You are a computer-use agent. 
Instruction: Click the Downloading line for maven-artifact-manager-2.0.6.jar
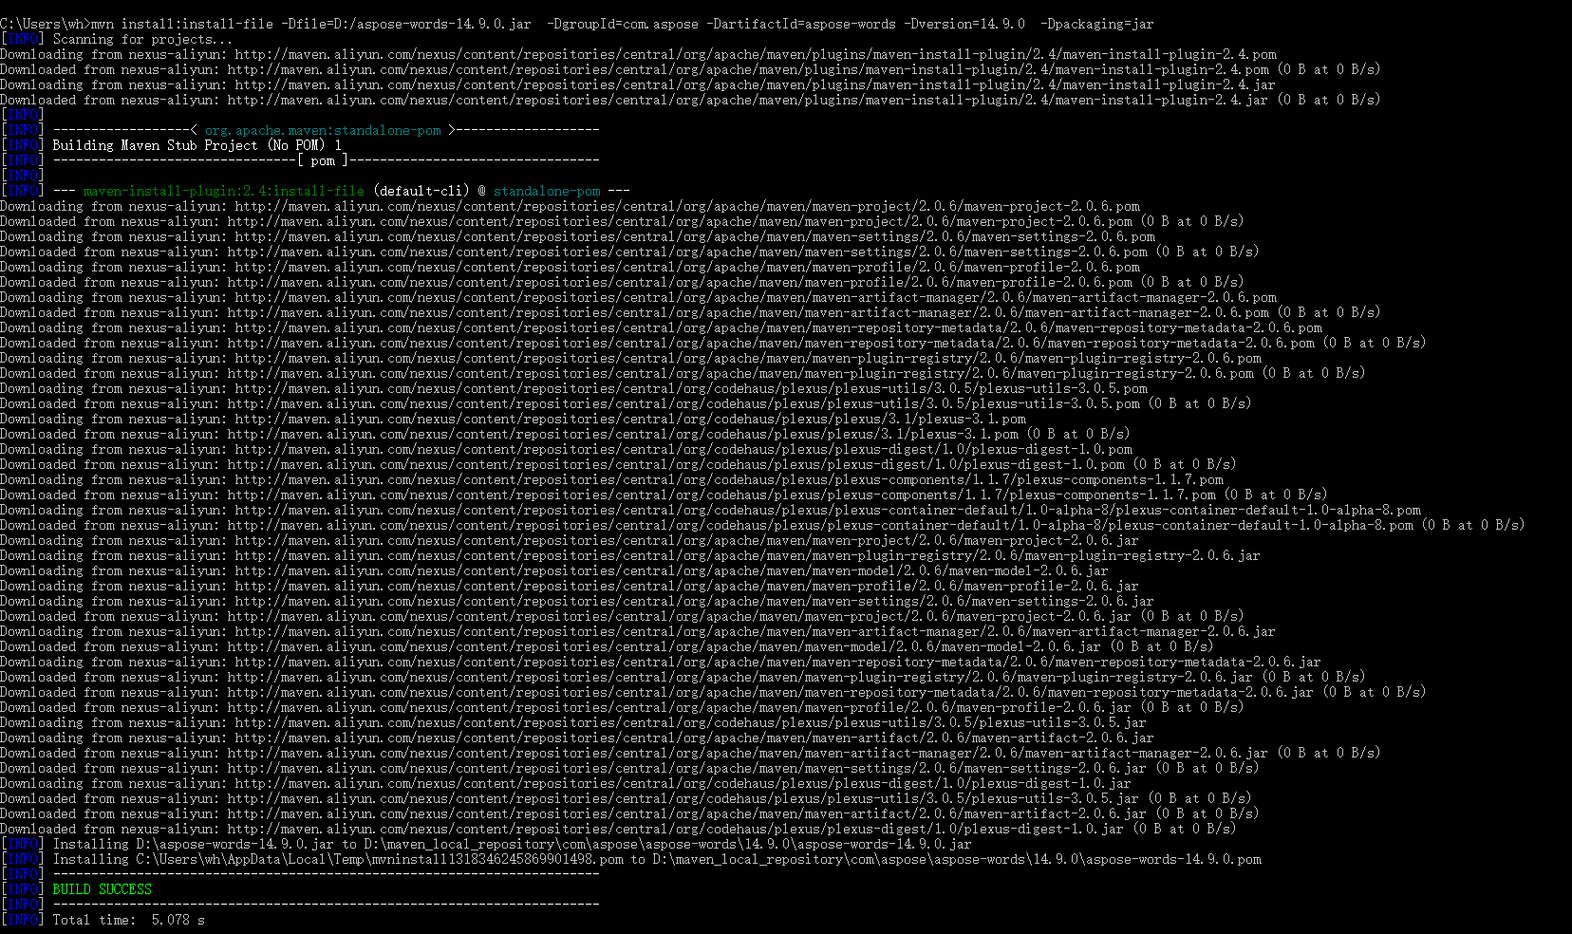[x=638, y=631]
